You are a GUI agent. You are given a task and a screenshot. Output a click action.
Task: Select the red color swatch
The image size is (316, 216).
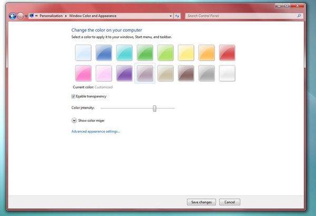[x=227, y=53]
